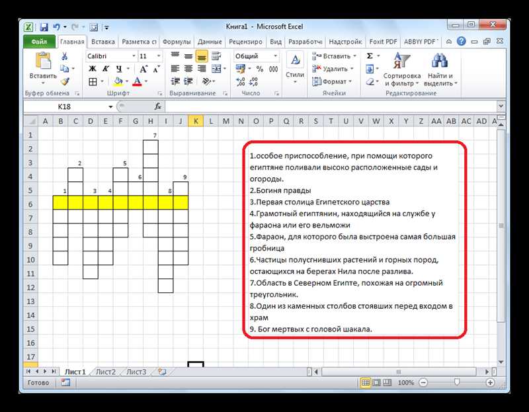Expand the formula bar
The height and width of the screenshot is (412, 529).
[x=501, y=106]
